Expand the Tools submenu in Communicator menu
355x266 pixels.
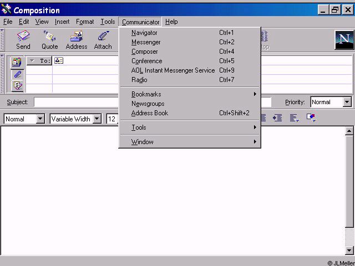190,127
